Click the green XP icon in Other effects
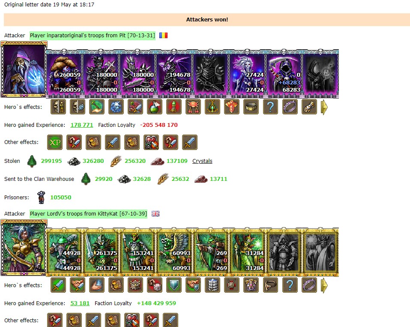Viewport: 410px width, 327px height. coord(55,142)
